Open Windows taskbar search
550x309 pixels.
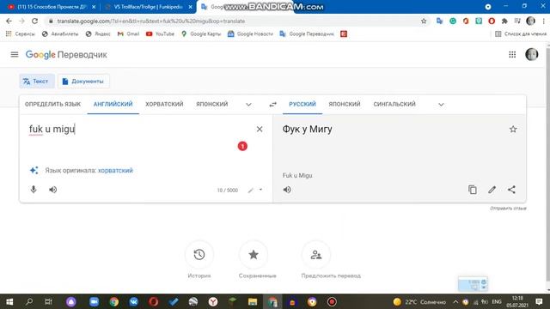click(29, 301)
